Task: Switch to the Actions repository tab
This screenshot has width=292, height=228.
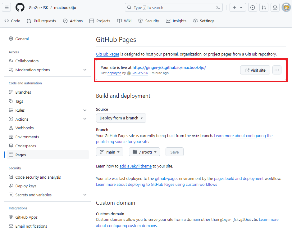Action: tap(73, 21)
